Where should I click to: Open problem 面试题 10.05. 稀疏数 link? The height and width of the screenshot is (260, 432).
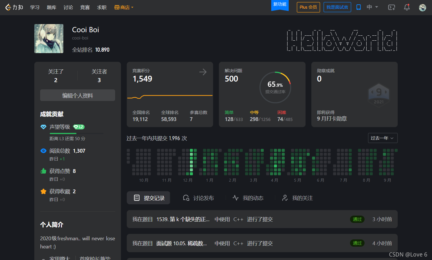click(181, 243)
